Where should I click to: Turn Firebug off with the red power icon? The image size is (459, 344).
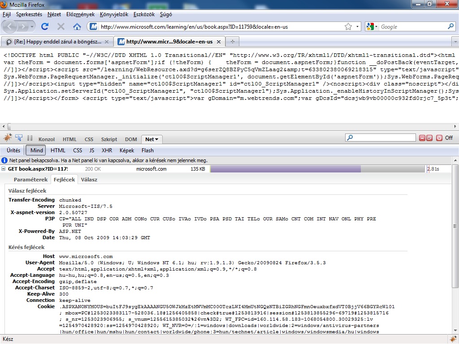[439, 138]
